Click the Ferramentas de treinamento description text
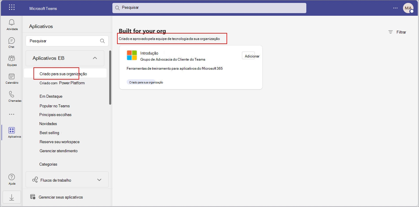This screenshot has width=419, height=207. tap(175, 69)
